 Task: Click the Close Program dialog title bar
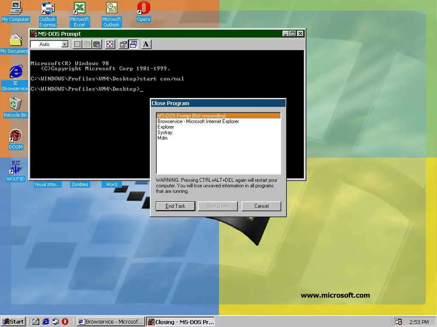218,103
